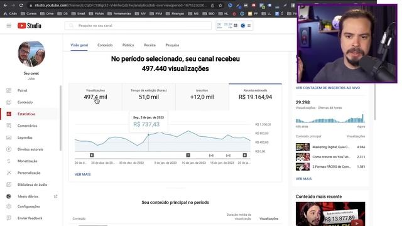
Task: Select the Receita estimada metric card
Action: point(256,97)
